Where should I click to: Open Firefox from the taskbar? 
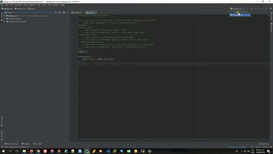31,151
